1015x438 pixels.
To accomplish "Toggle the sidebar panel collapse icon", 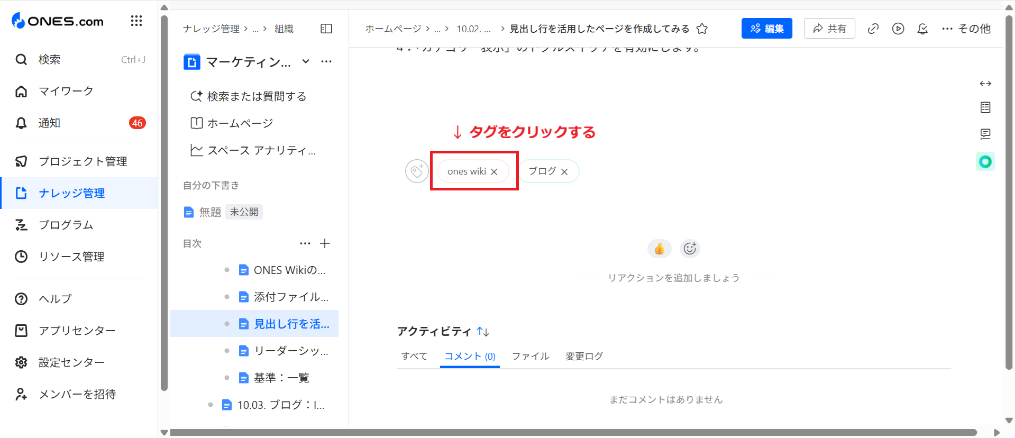I will (326, 29).
